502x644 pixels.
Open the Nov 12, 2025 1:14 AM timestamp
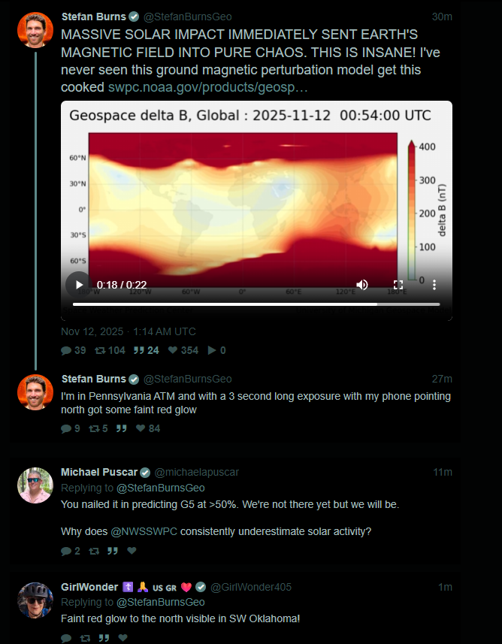tap(129, 331)
